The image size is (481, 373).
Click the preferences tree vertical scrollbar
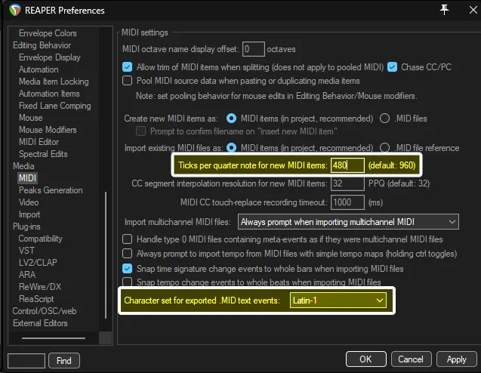pos(106,255)
